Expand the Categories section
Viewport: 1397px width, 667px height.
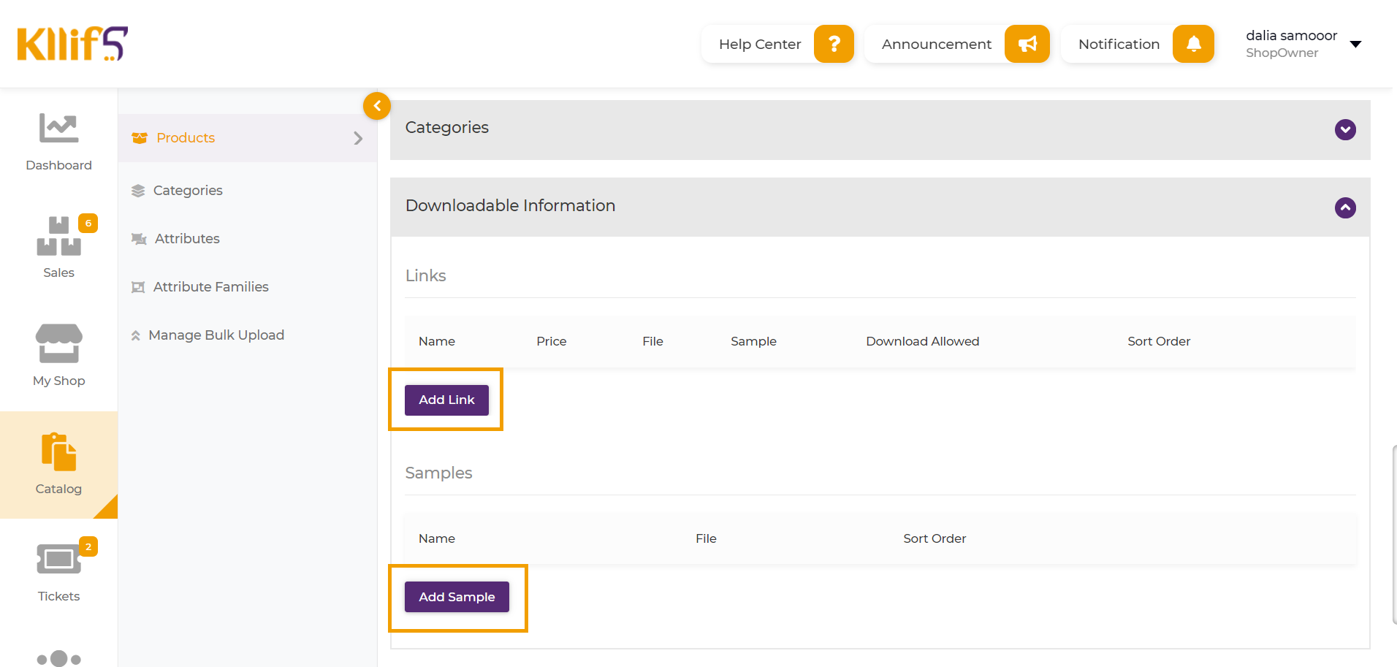(1345, 129)
